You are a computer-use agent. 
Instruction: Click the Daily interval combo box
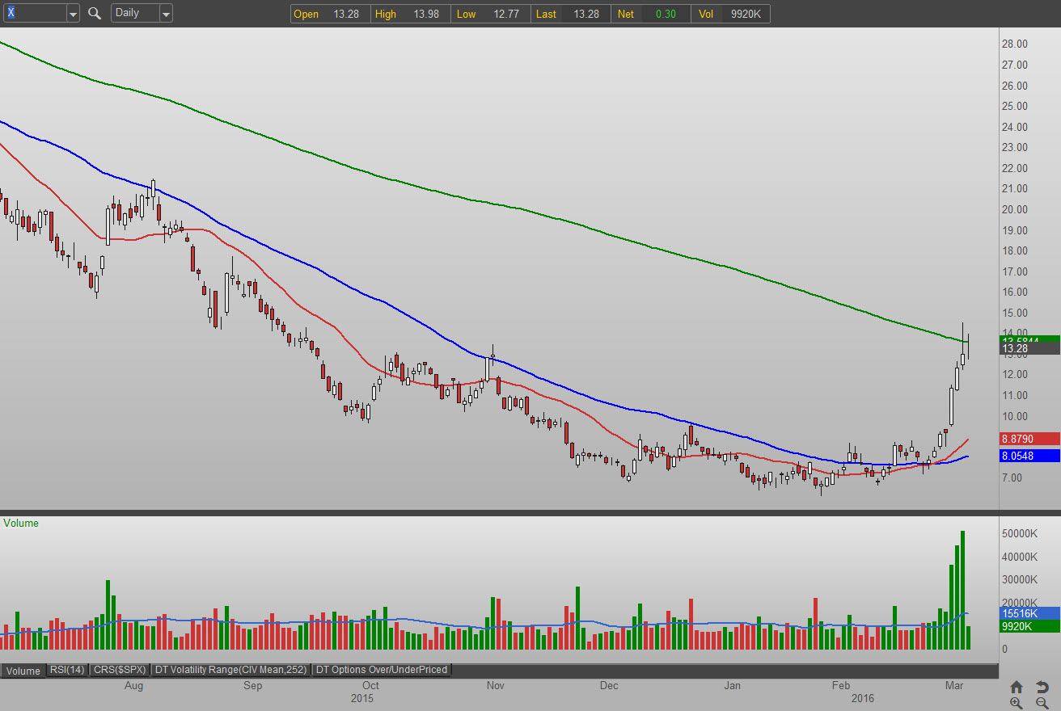133,13
